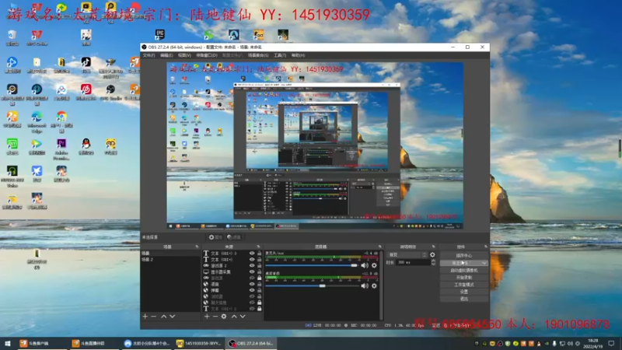Adjust the transition duration stepper arrows
The height and width of the screenshot is (350, 622).
pos(433,262)
